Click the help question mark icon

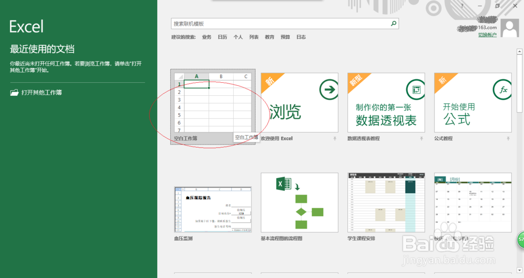coord(462,6)
